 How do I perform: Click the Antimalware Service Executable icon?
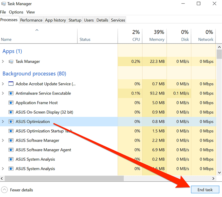pyautogui.click(x=11, y=93)
